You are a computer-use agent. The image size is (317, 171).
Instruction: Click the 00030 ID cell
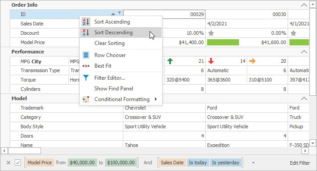coord(247,14)
